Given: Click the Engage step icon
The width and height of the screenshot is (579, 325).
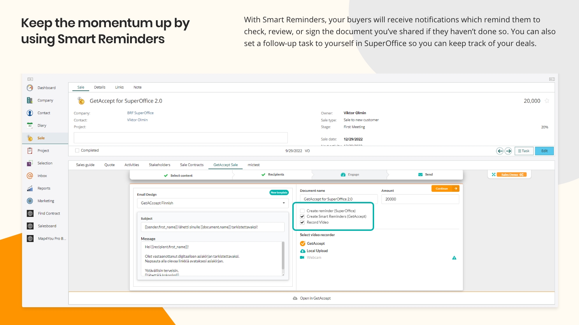Looking at the screenshot, I should click(x=343, y=174).
